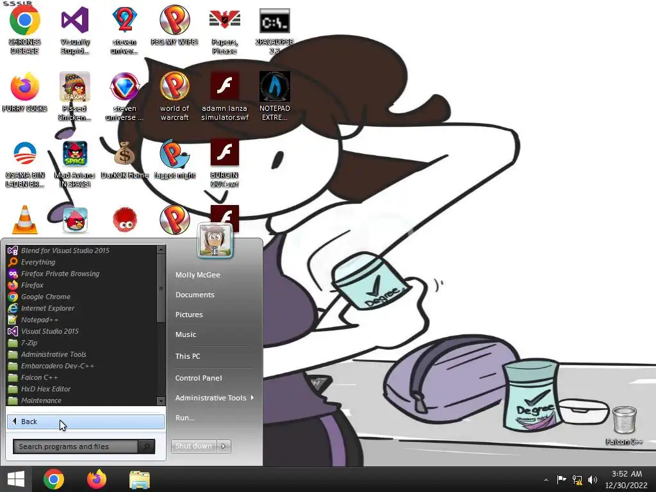Open the Falcon C++ recycle bin icon
Image resolution: width=656 pixels, height=492 pixels.
[x=624, y=425]
